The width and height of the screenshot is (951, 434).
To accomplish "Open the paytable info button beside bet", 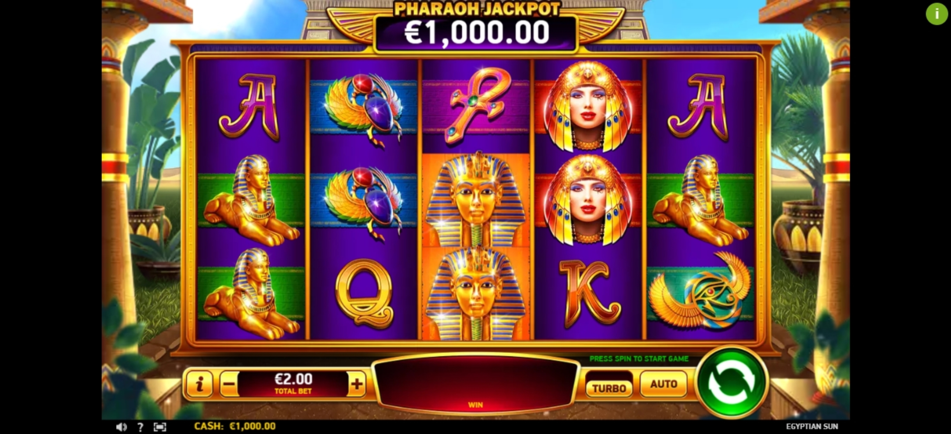I will (x=199, y=384).
